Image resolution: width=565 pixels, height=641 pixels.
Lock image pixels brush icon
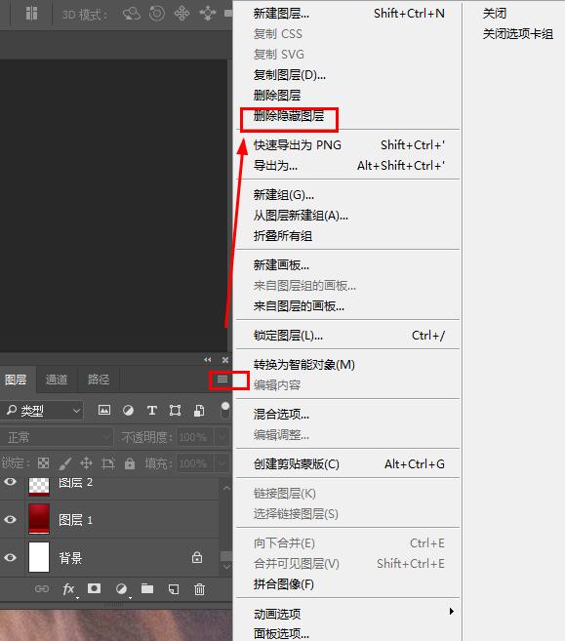(65, 463)
